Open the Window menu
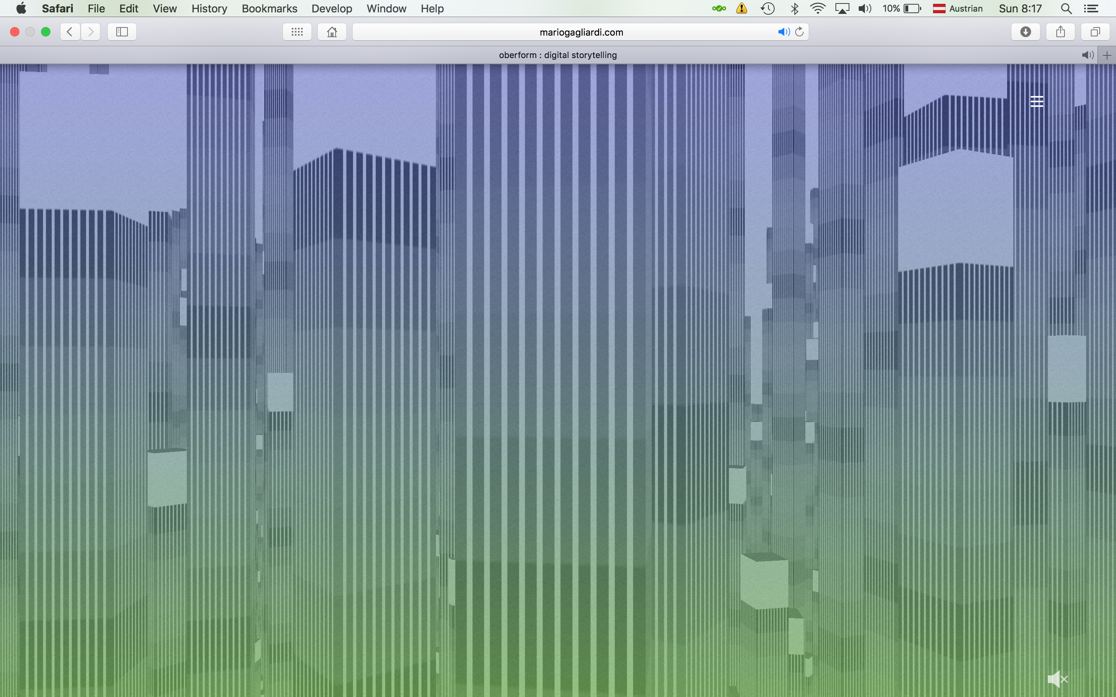The width and height of the screenshot is (1116, 697). click(x=386, y=8)
